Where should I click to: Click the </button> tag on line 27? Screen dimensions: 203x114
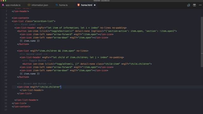click(x=23, y=77)
